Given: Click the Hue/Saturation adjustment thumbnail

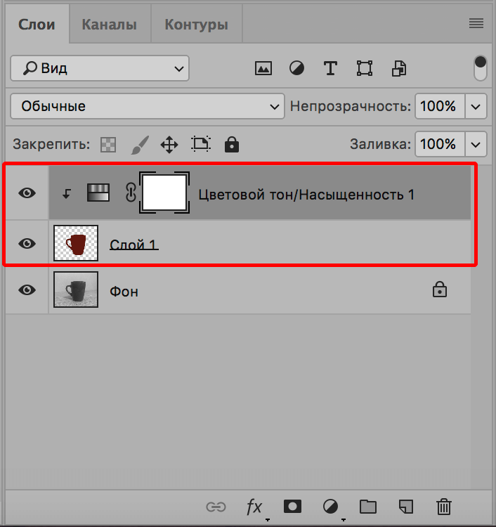Looking at the screenshot, I should (x=98, y=193).
